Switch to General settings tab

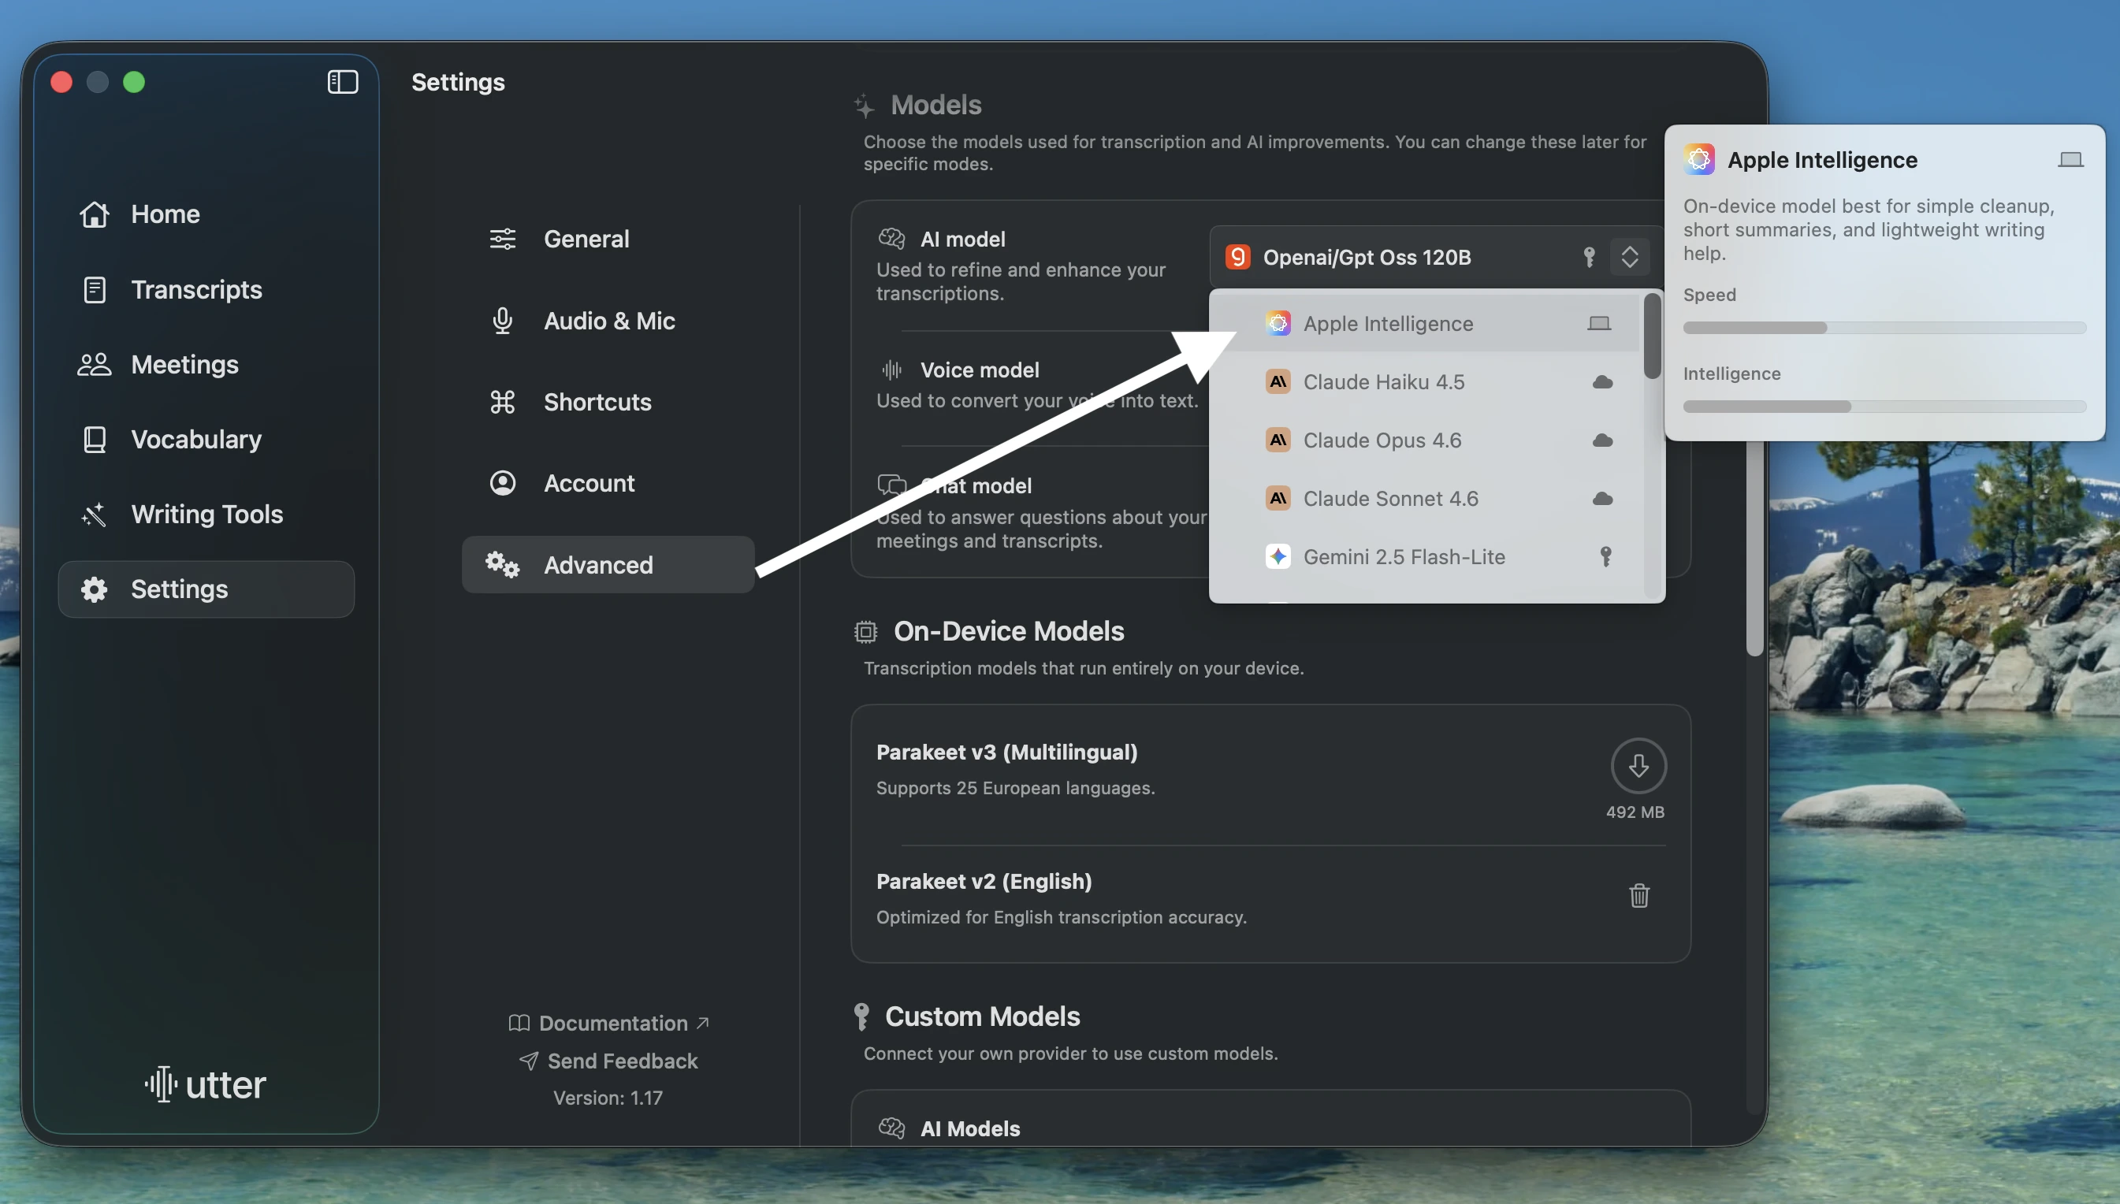click(608, 239)
